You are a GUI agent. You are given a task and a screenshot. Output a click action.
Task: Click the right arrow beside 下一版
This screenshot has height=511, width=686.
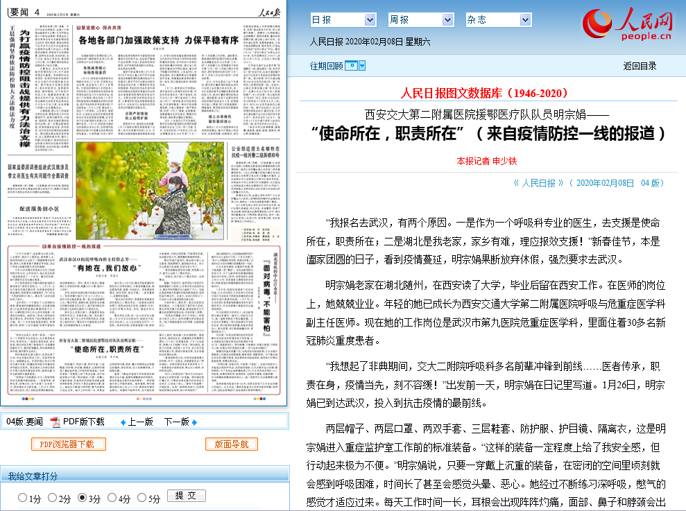click(195, 422)
